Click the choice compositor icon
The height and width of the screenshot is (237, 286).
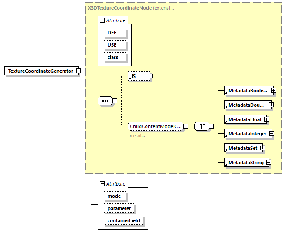tap(201, 126)
